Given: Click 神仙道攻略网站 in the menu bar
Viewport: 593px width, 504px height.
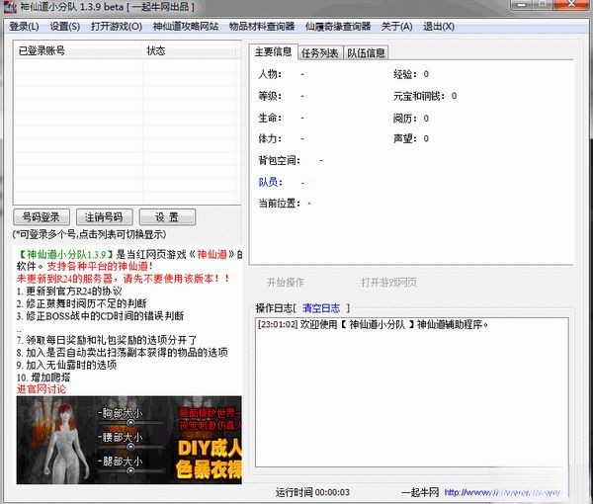Looking at the screenshot, I should [x=185, y=27].
